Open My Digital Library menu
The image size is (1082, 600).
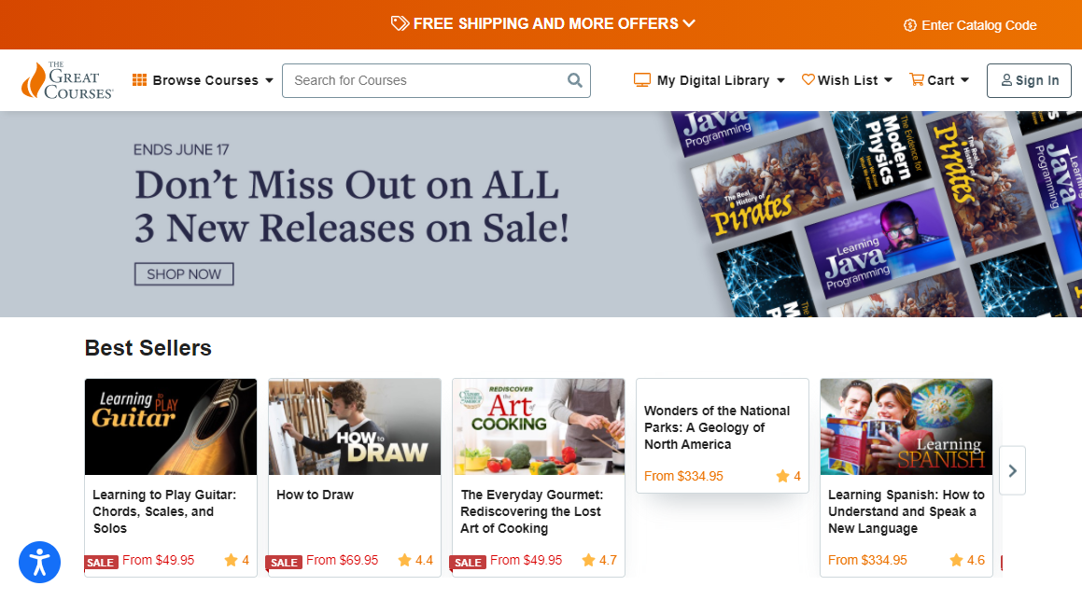(x=710, y=80)
